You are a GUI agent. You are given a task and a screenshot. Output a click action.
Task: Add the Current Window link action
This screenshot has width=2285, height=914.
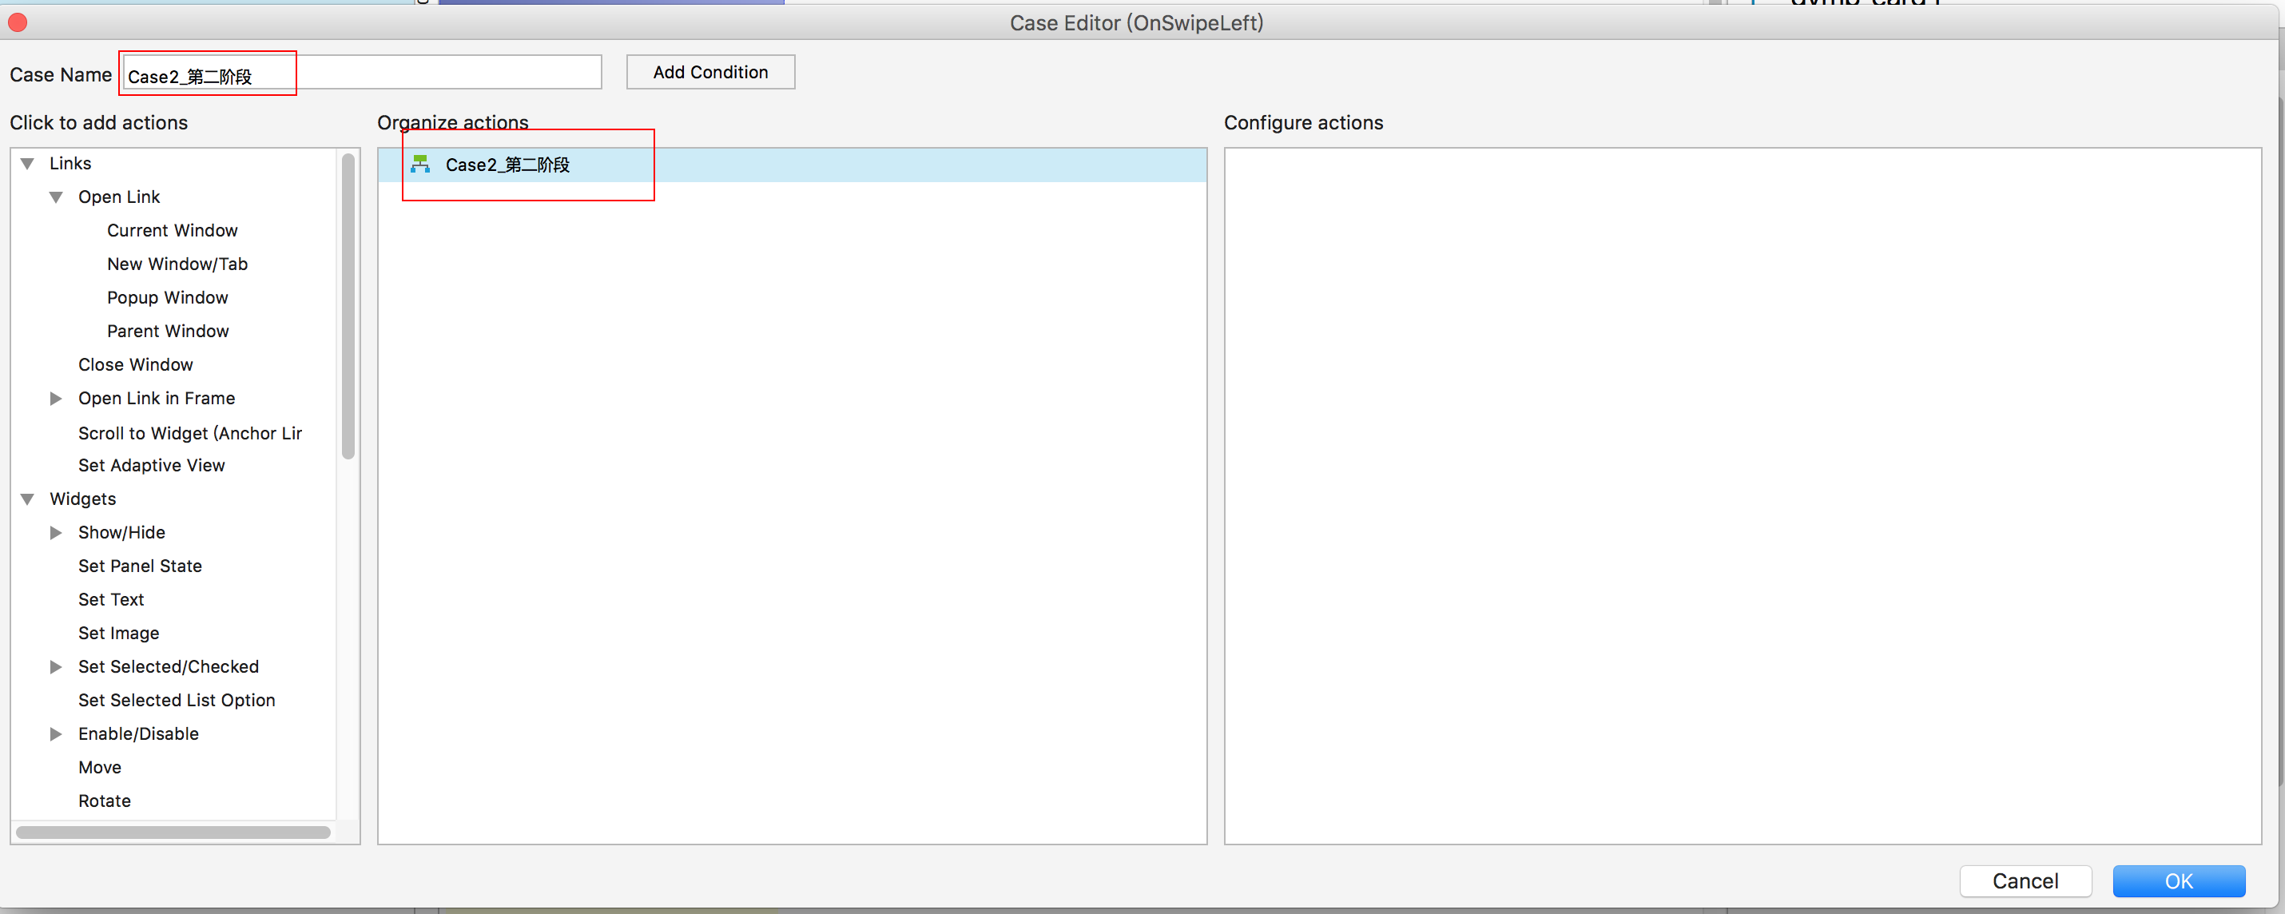click(172, 231)
